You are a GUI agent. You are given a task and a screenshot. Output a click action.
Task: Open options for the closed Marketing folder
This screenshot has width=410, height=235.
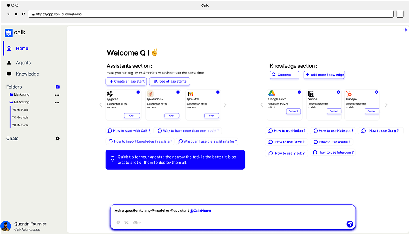(57, 95)
